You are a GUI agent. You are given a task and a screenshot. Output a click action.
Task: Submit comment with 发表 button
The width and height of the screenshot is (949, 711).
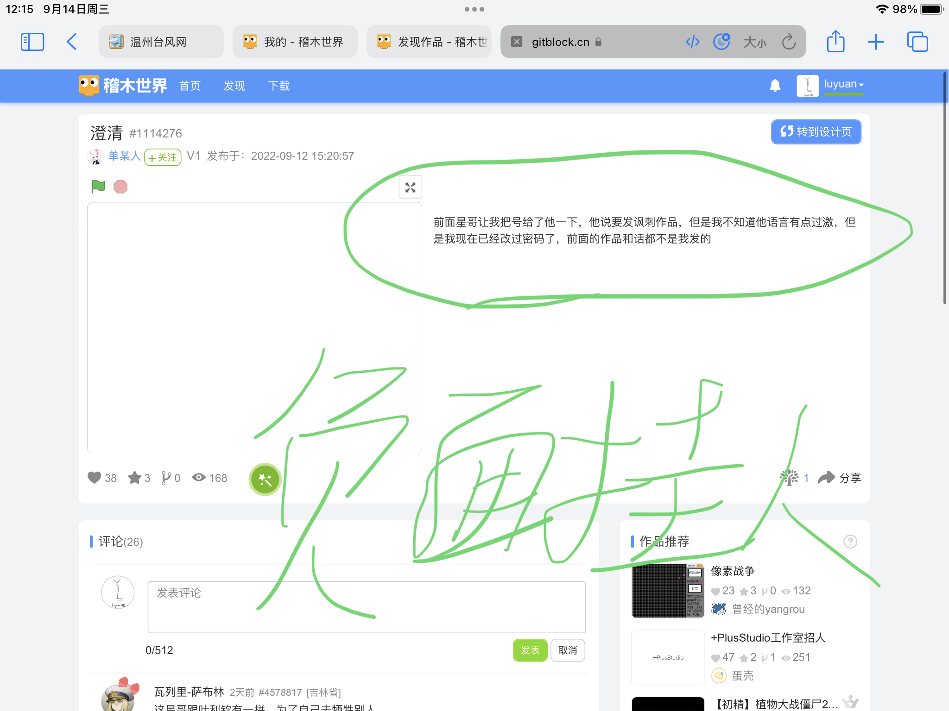530,650
